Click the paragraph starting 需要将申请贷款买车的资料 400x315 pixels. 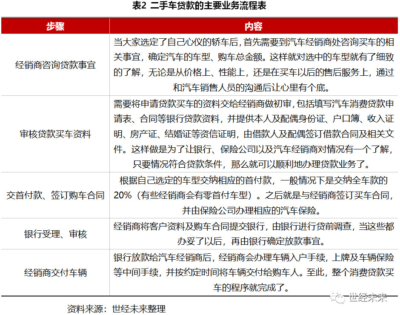[x=254, y=134]
